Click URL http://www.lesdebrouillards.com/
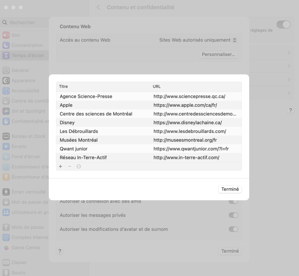 [190, 131]
